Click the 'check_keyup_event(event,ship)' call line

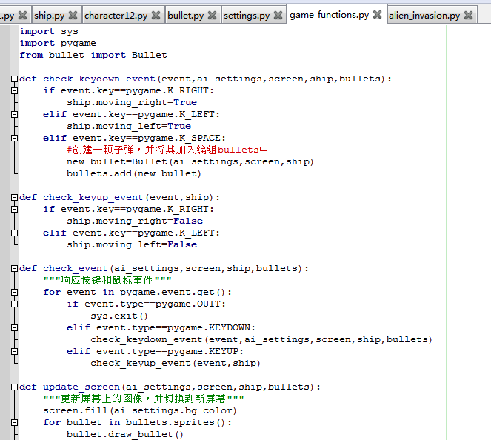tap(176, 364)
